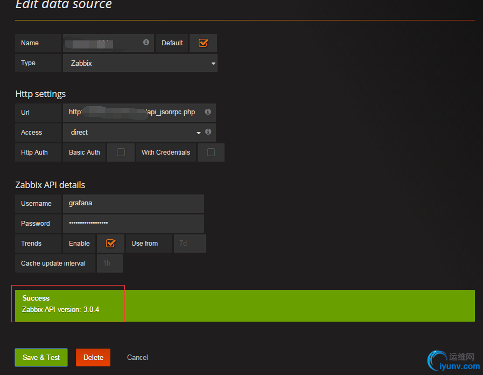Click the info icon in the Url field
The height and width of the screenshot is (375, 483).
point(208,112)
